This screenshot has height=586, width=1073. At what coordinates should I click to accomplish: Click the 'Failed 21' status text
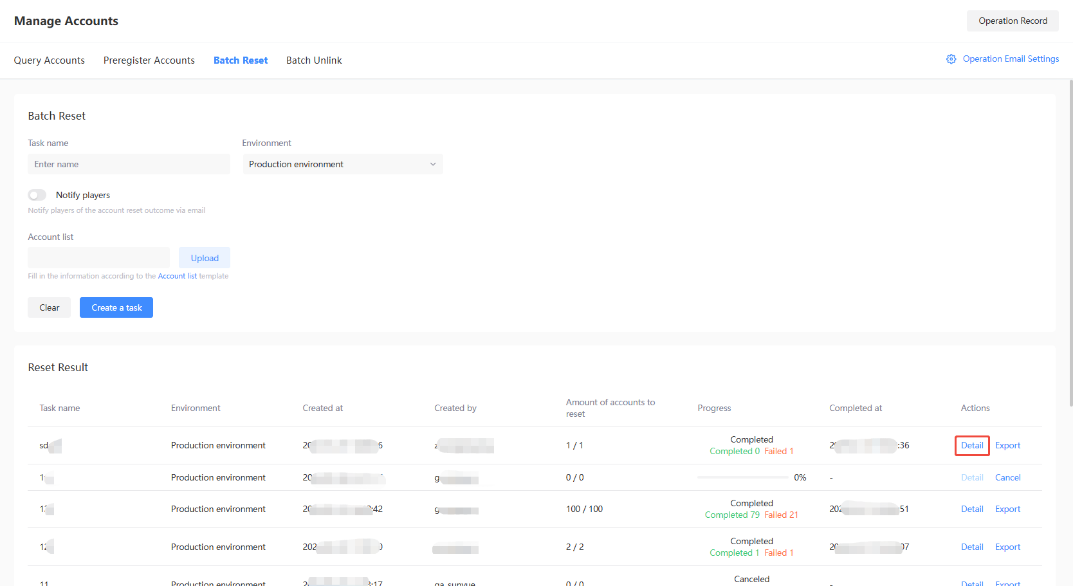[x=781, y=515]
